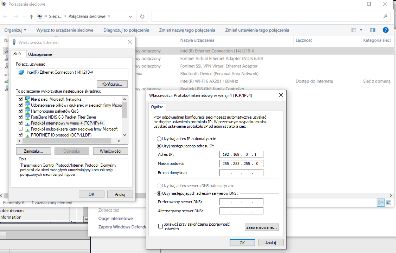Click scroll down arrow in components list
Image resolution: width=396 pixels, height=253 pixels.
click(x=124, y=135)
